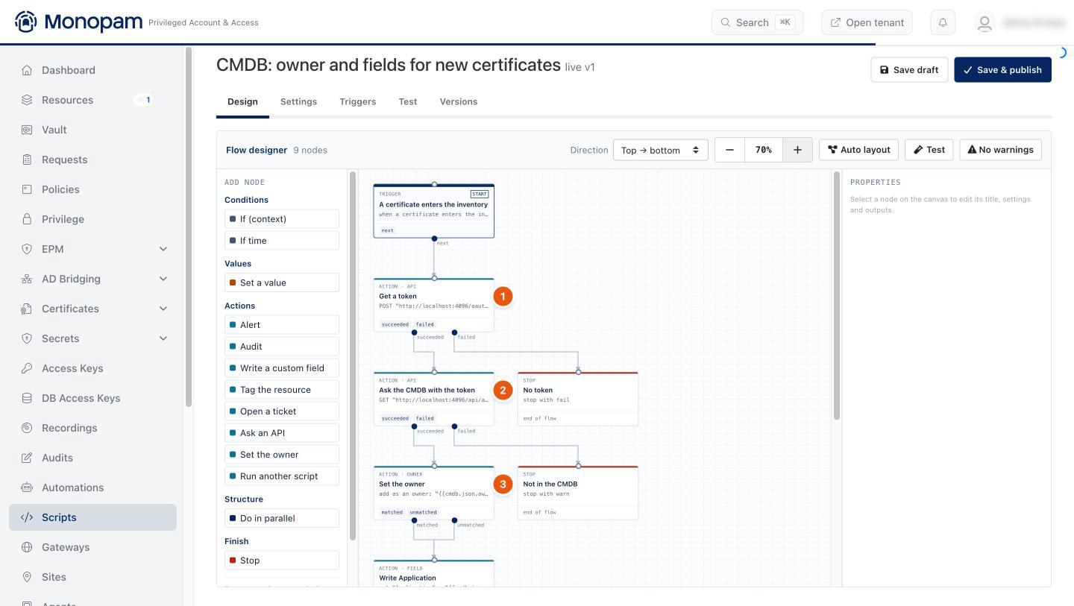
Task: Click the DB Access Keys database icon
Action: (27, 398)
